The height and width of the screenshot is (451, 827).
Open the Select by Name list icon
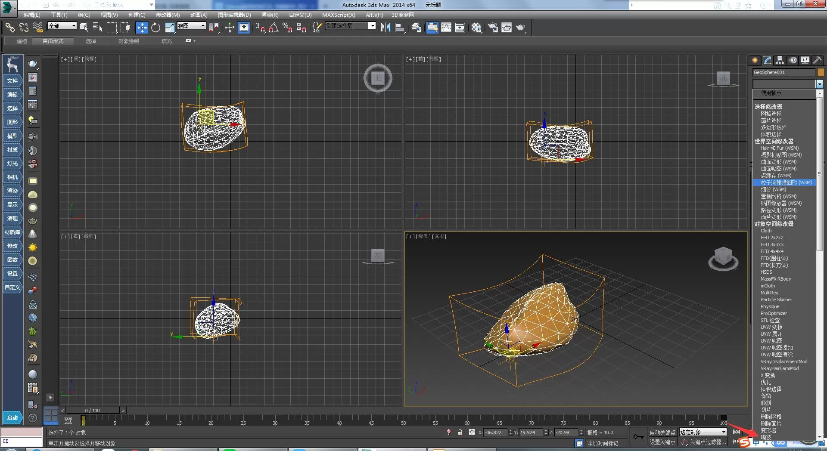click(x=98, y=27)
